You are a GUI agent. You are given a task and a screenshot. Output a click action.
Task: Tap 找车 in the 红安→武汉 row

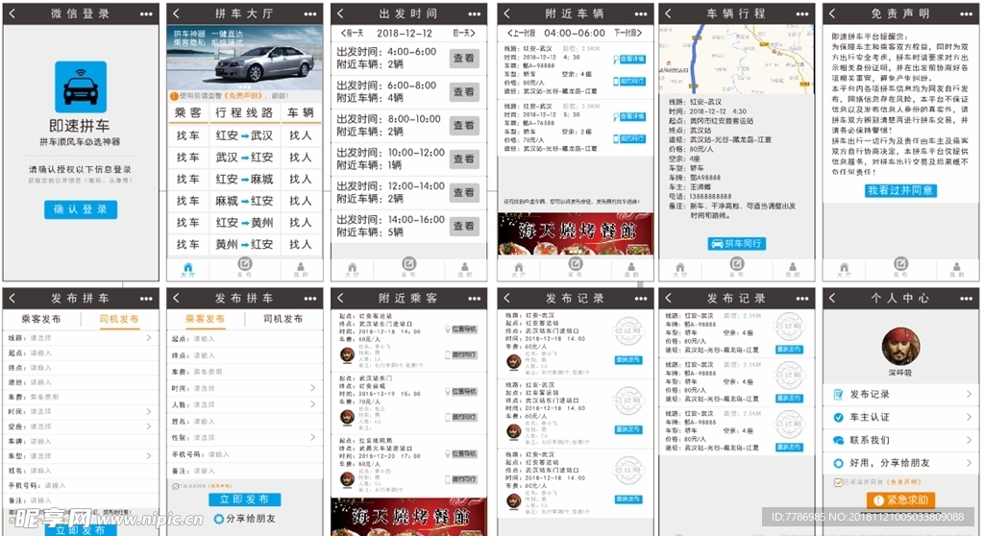pyautogui.click(x=187, y=134)
